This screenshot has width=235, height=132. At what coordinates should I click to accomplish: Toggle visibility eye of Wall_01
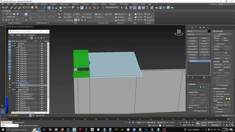(x=17, y=101)
